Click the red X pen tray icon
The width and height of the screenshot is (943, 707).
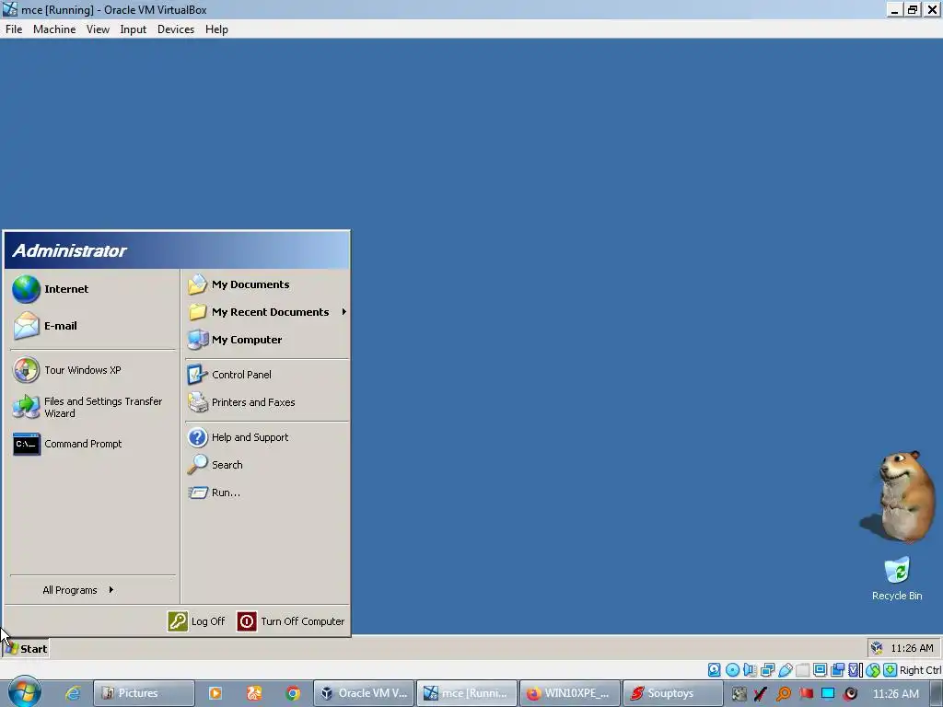(761, 694)
